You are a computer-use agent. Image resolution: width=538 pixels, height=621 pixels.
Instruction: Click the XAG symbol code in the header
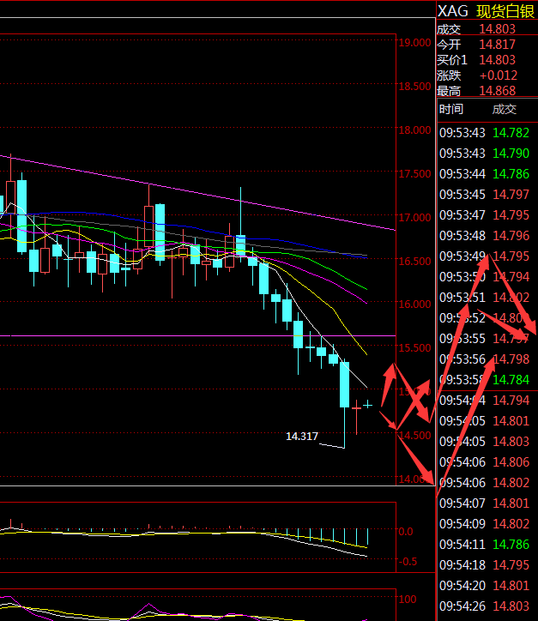click(x=452, y=11)
